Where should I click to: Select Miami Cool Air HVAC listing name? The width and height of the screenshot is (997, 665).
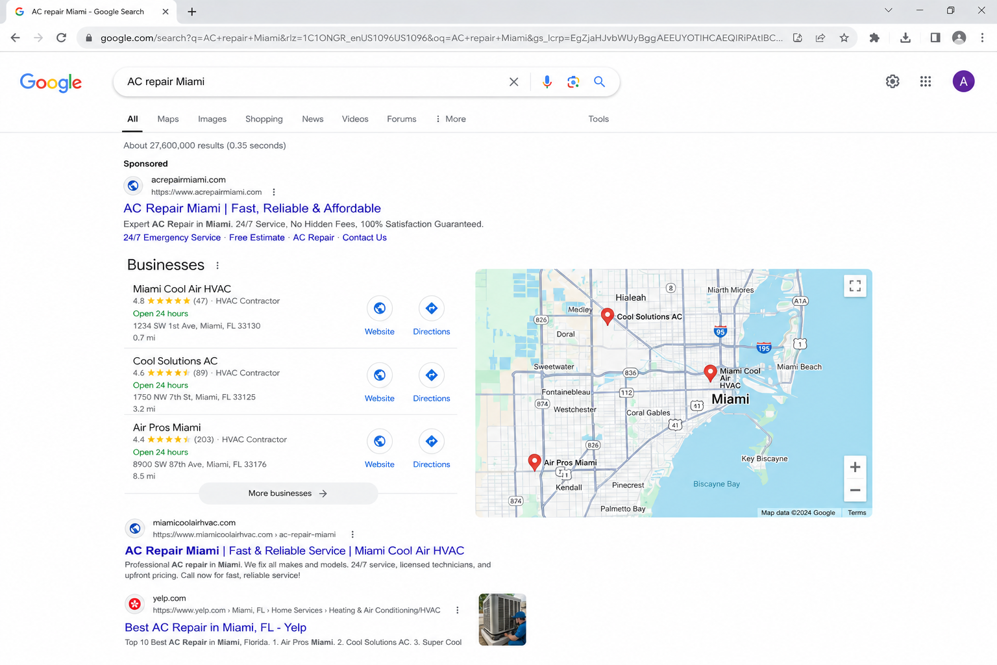tap(182, 289)
